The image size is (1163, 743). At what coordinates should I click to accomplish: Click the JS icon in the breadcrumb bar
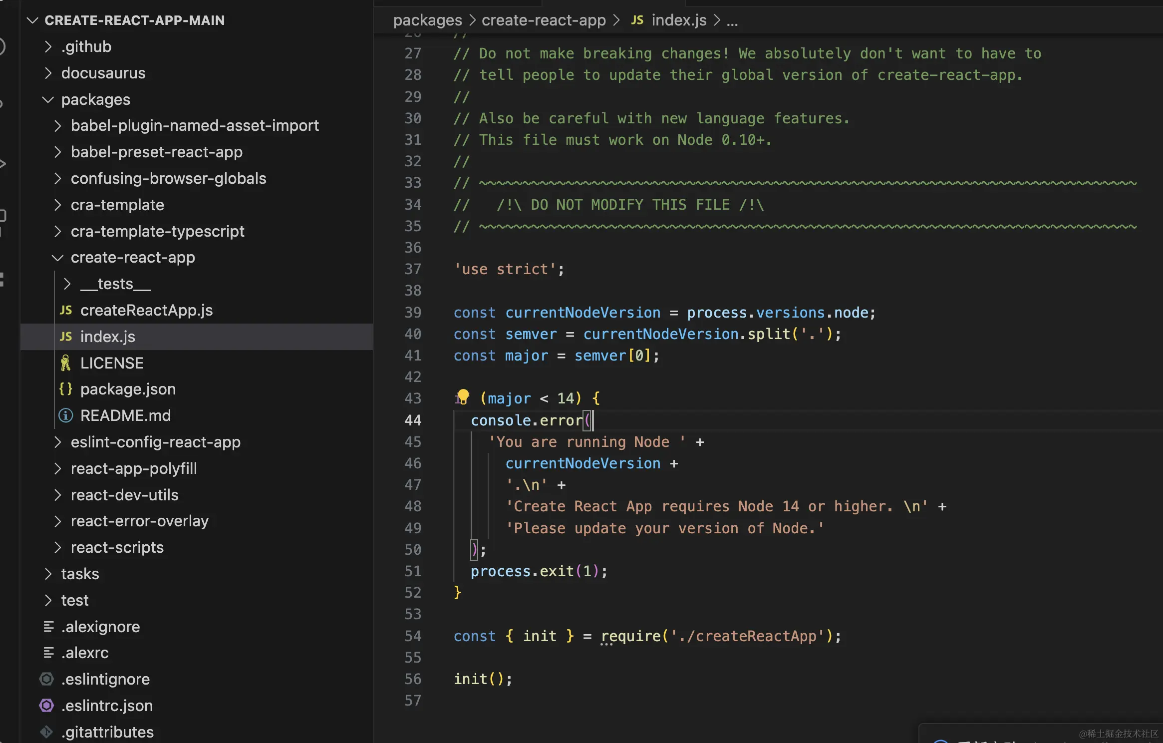(x=637, y=20)
